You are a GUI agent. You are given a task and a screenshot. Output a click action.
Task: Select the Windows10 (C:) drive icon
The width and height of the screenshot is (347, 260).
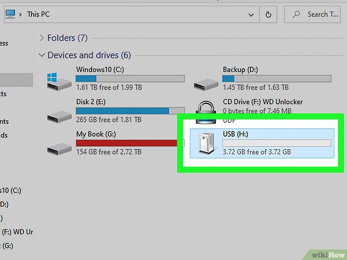point(59,81)
